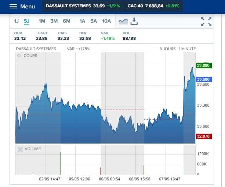Switch to 1A period
This screenshot has width=225, height=187.
[x=82, y=21]
